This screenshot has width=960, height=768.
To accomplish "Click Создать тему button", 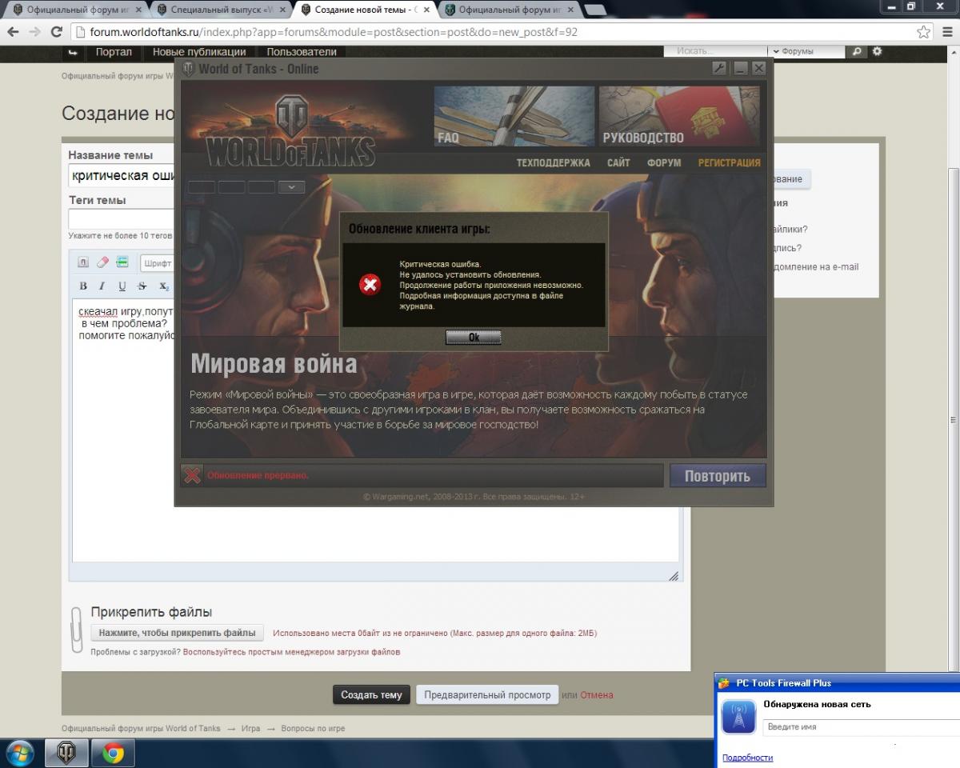I will tap(371, 694).
